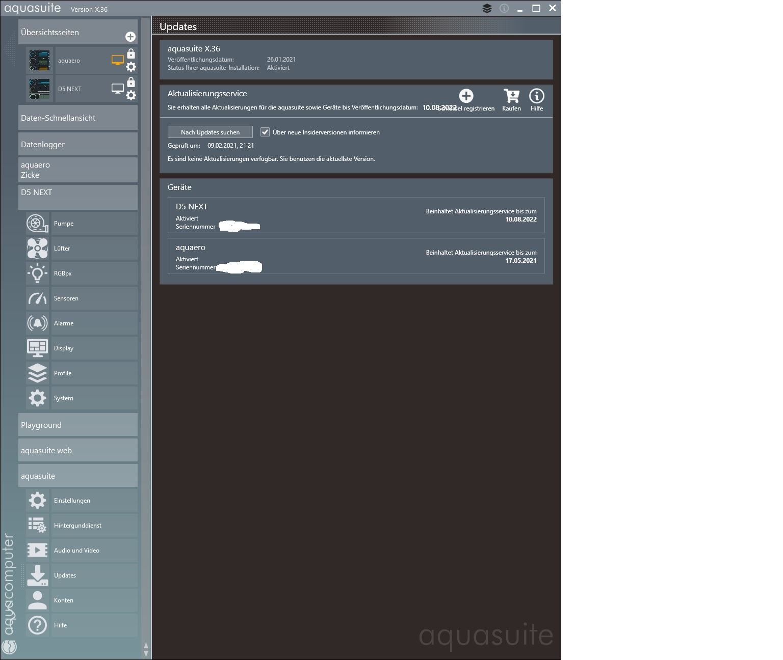This screenshot has height=660, width=783.
Task: Open the Lüfter fan icon
Action: tap(37, 249)
